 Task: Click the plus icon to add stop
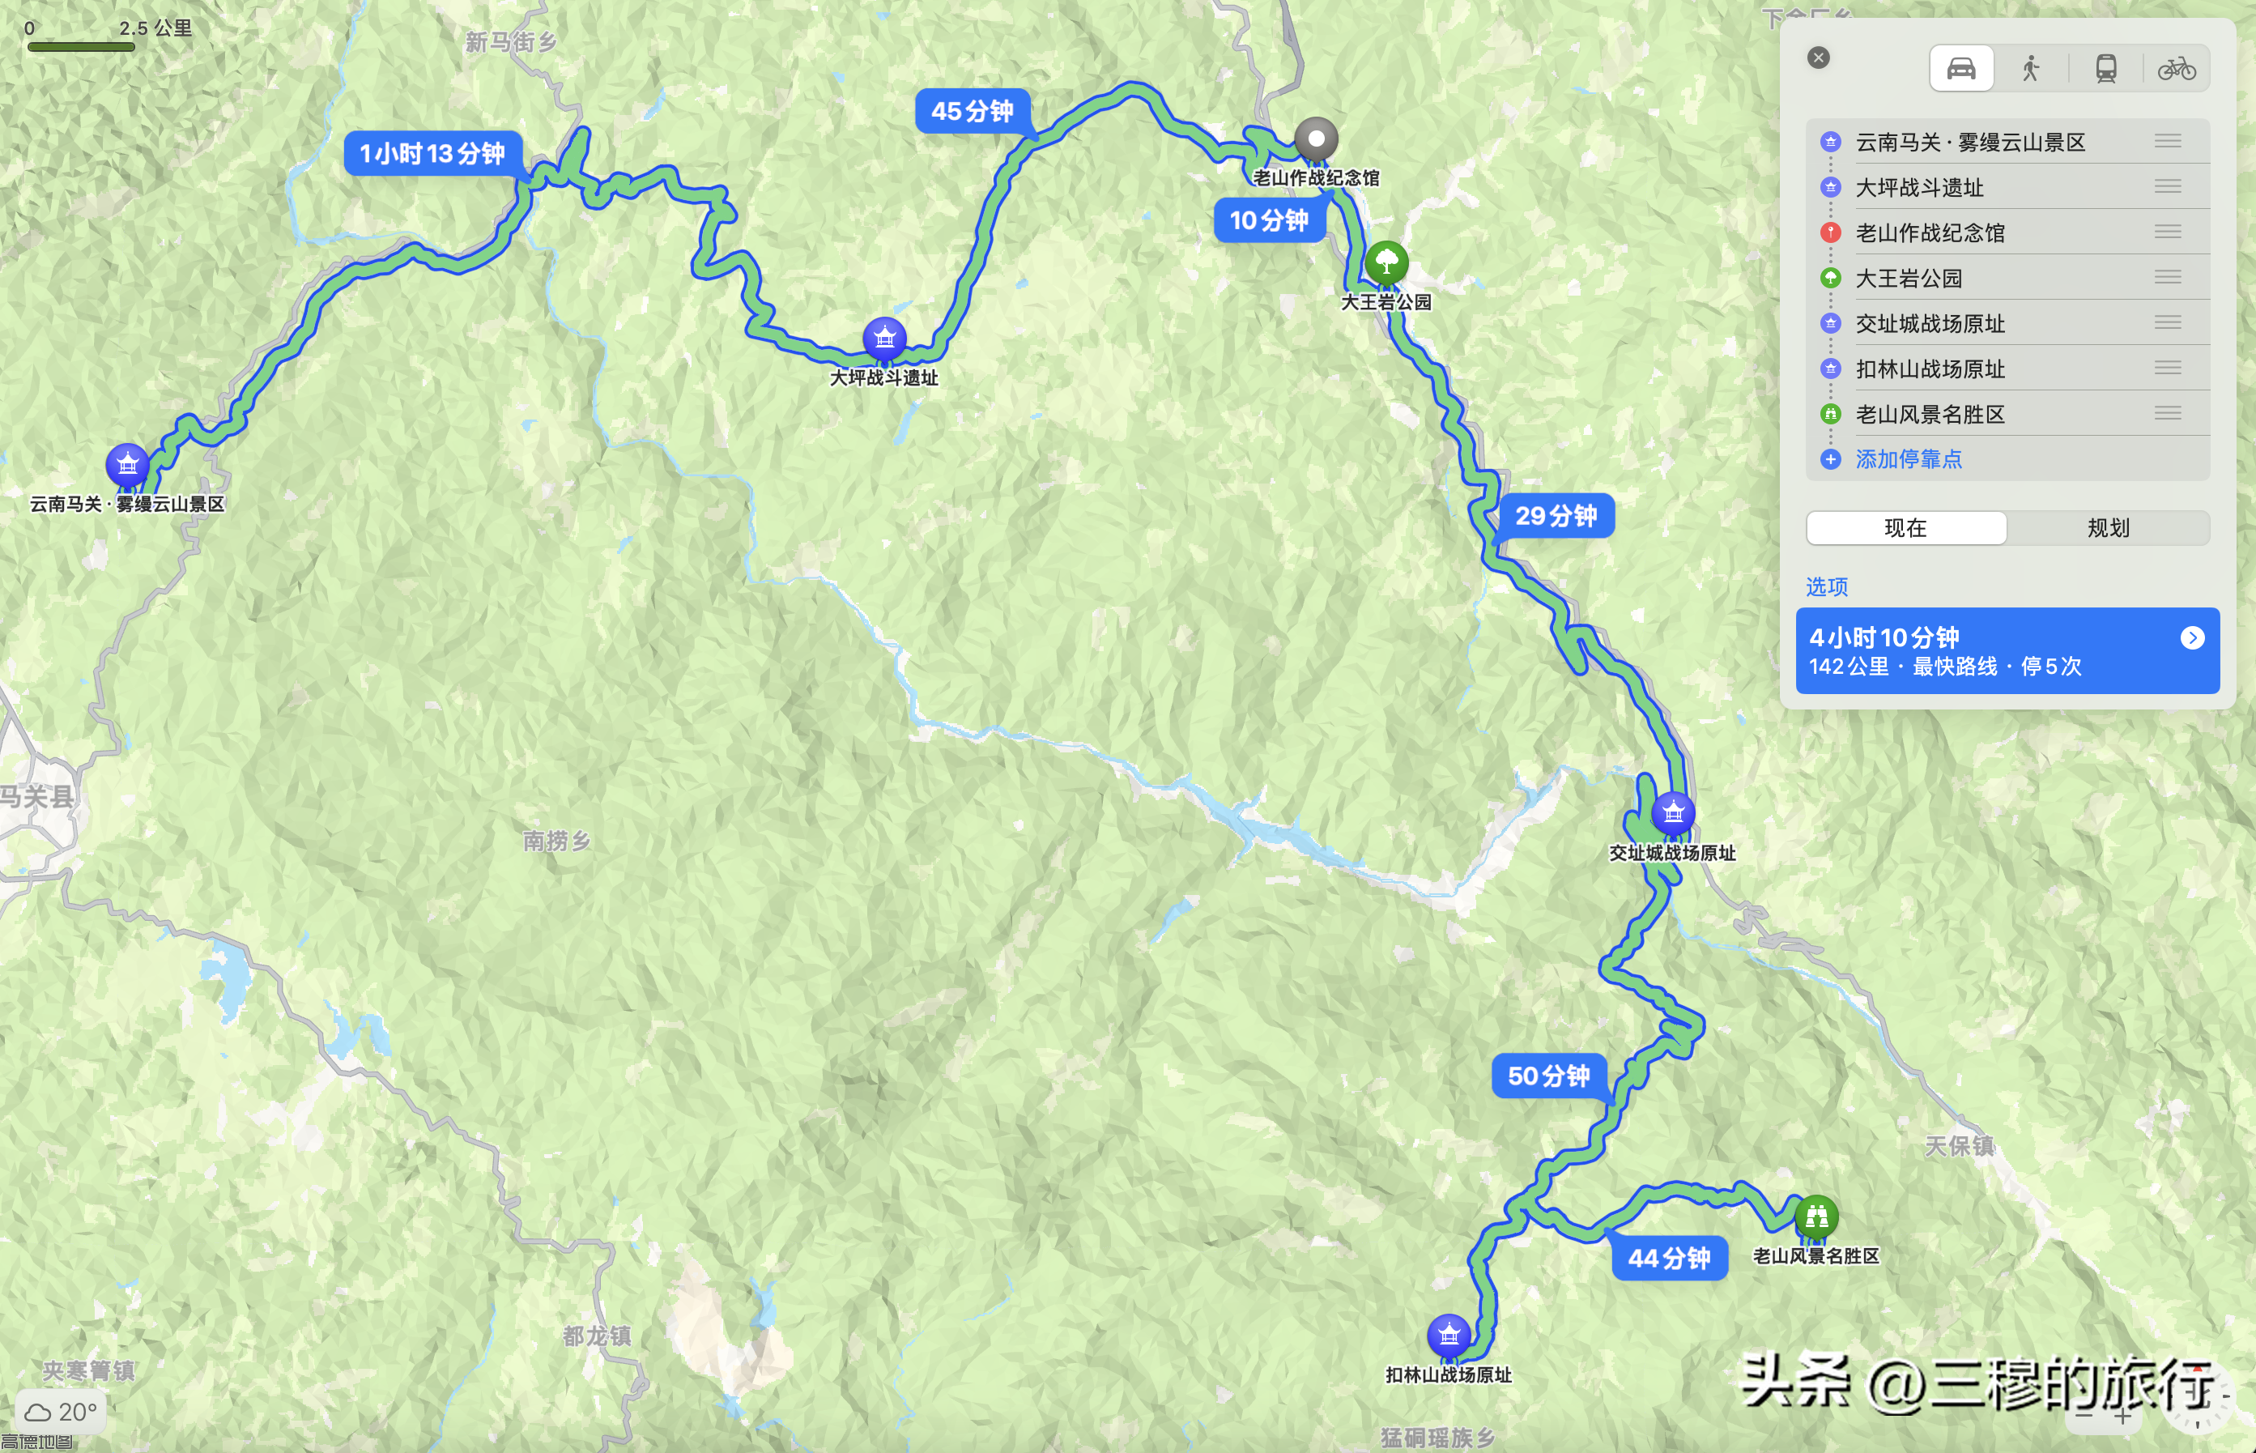(x=1830, y=459)
